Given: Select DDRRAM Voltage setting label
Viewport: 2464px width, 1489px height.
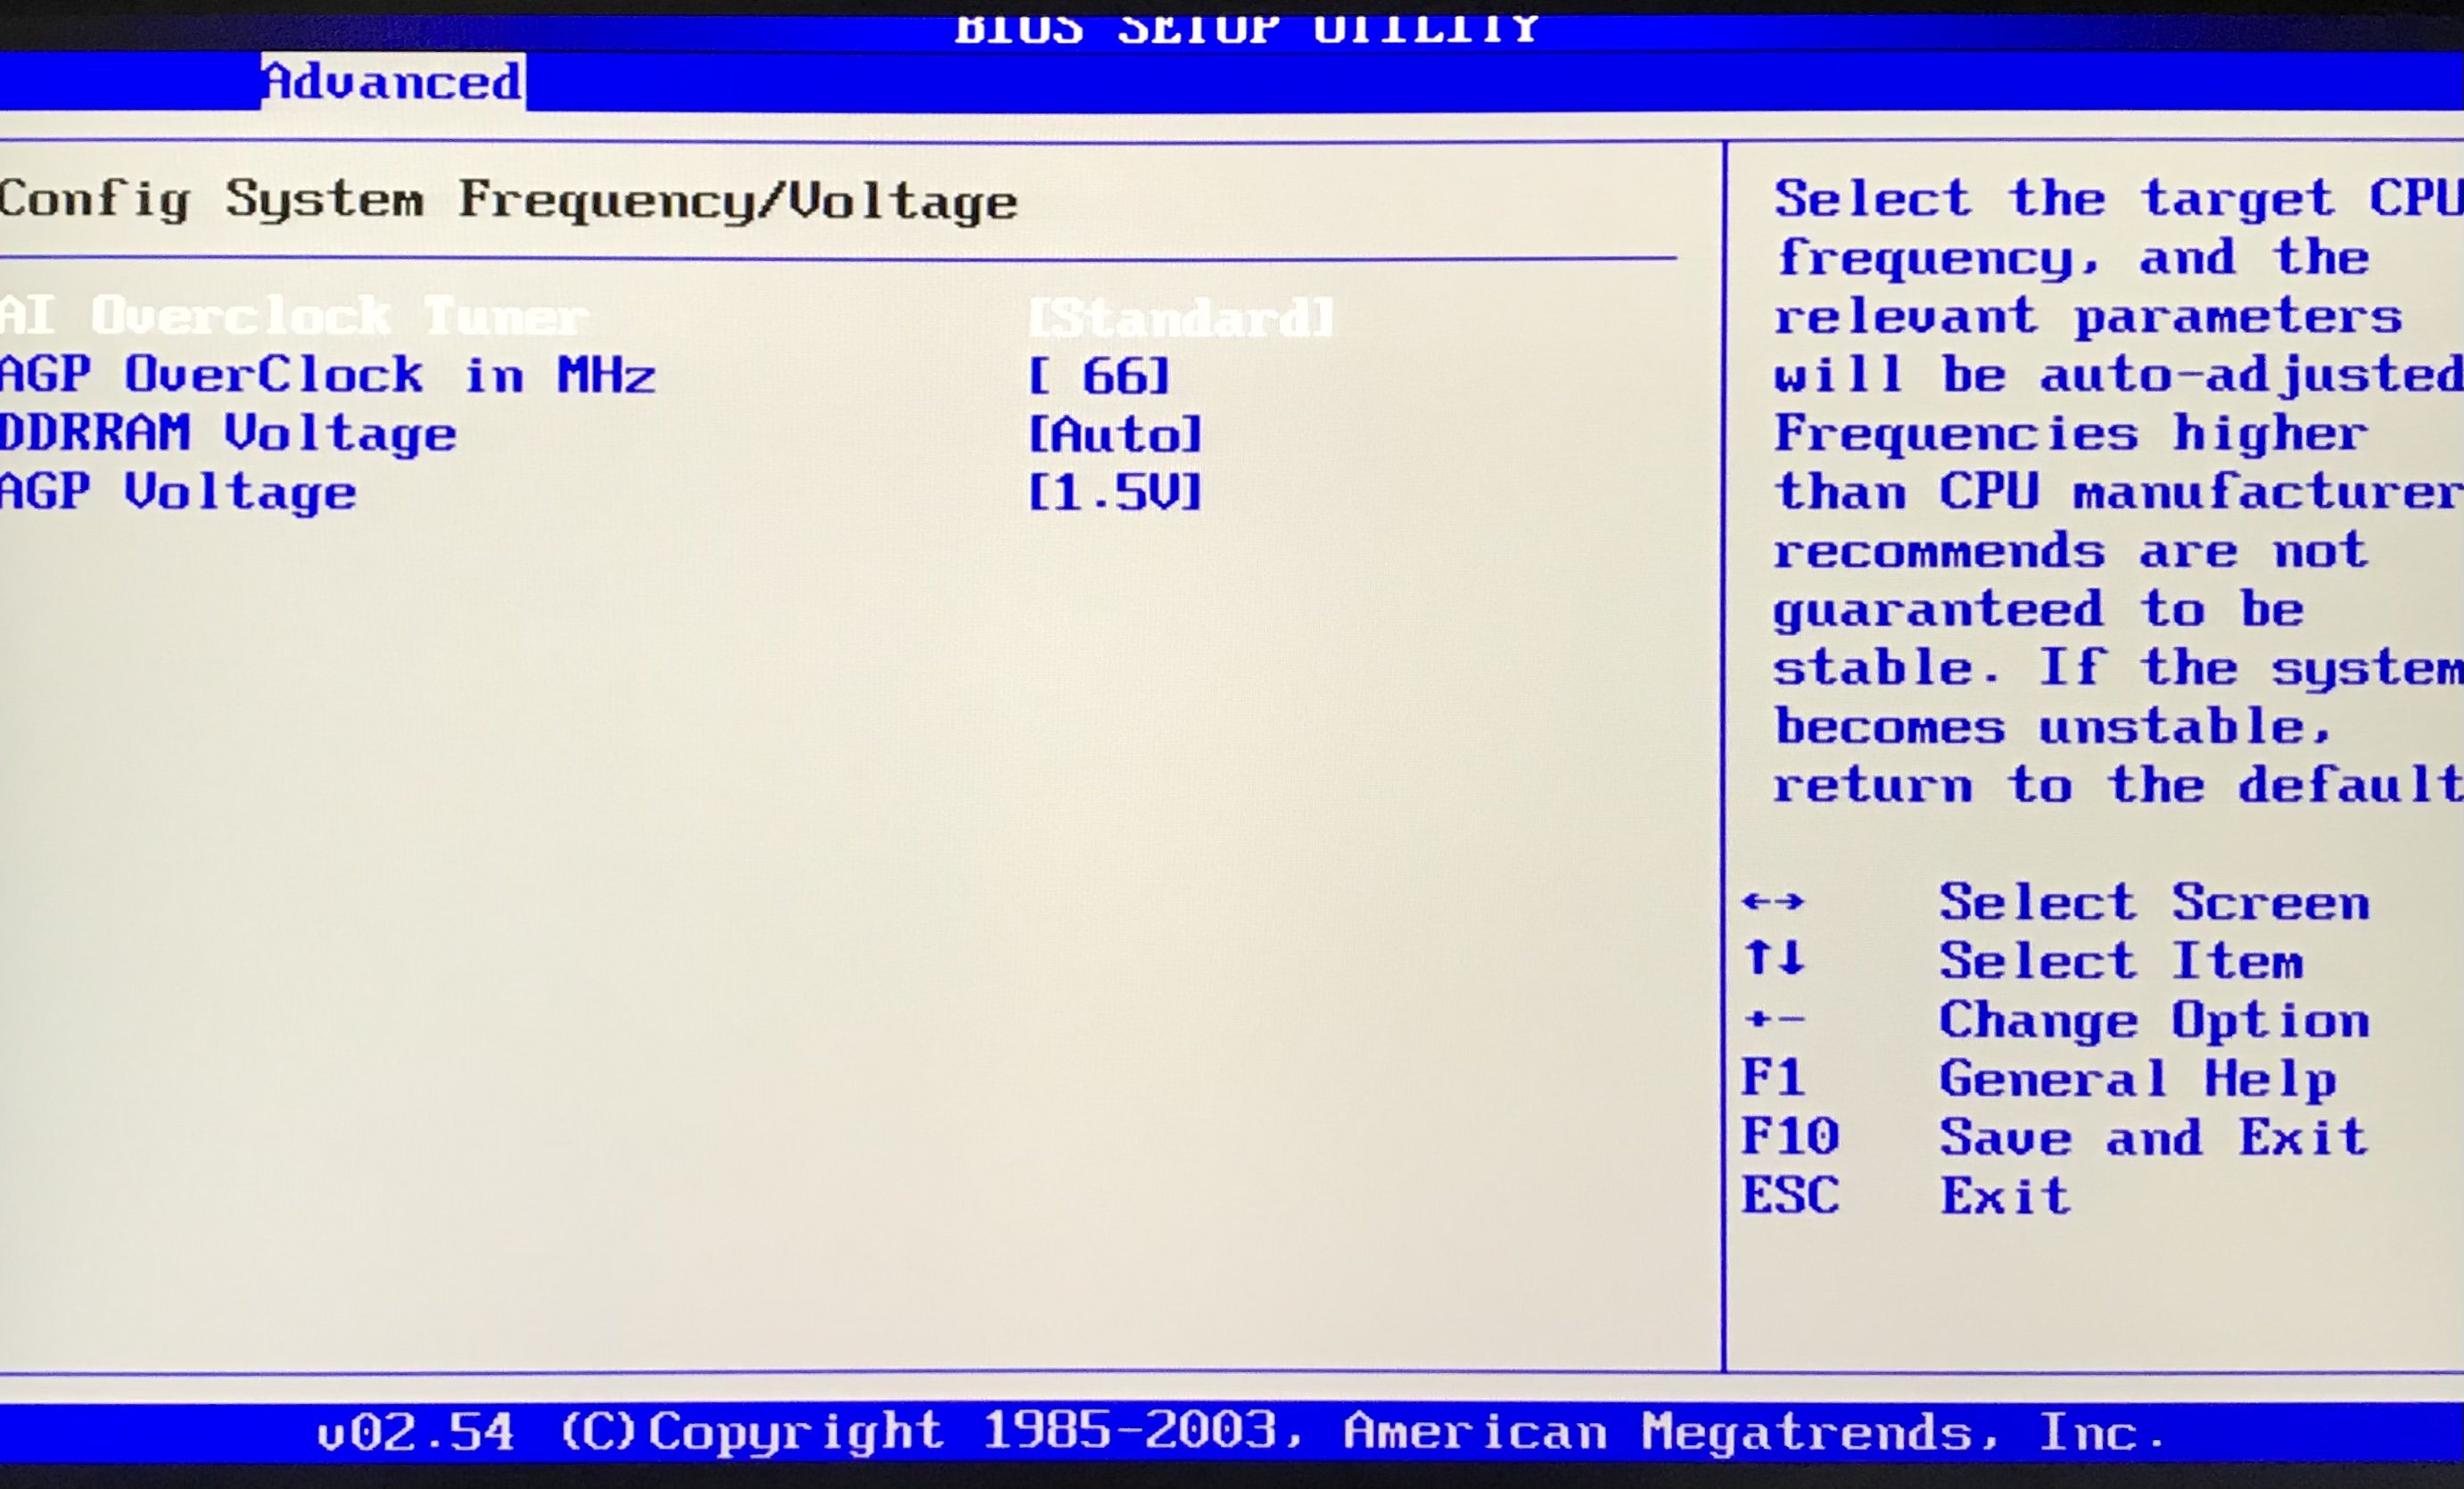Looking at the screenshot, I should tap(228, 434).
